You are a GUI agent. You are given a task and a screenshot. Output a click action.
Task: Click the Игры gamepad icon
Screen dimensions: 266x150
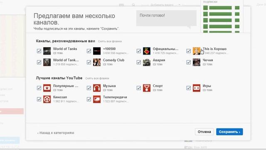click(197, 88)
